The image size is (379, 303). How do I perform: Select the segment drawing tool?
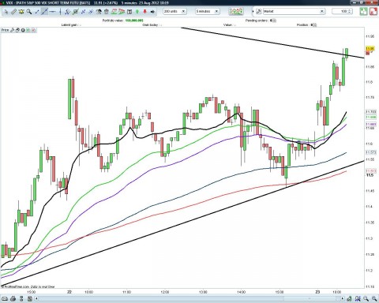tap(37, 12)
